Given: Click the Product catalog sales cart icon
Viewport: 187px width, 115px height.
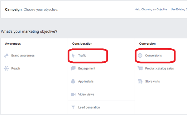Looking at the screenshot, I should (140, 69).
